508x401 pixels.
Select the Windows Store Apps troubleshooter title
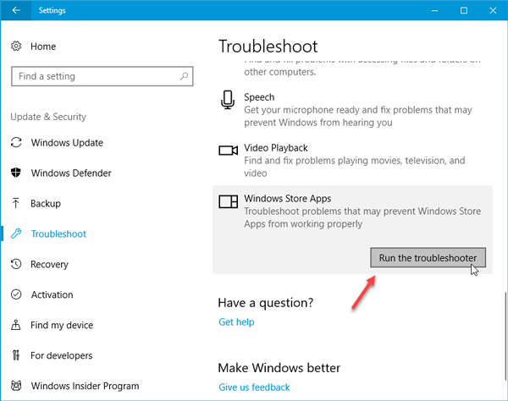click(288, 199)
